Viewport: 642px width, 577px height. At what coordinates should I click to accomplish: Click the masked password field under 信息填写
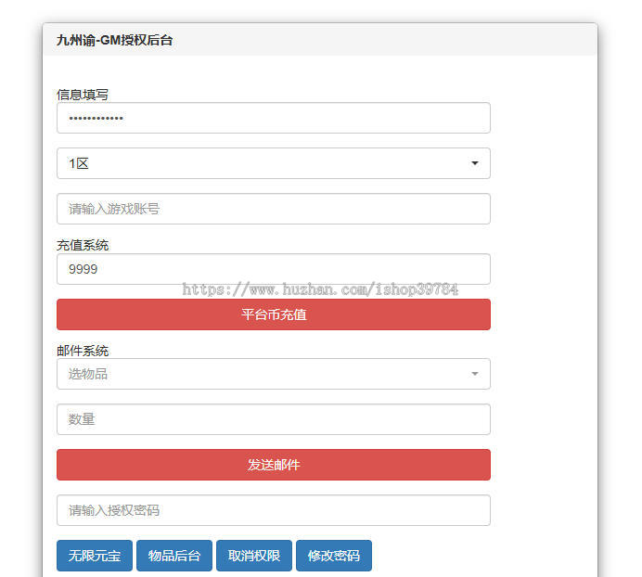(x=274, y=118)
